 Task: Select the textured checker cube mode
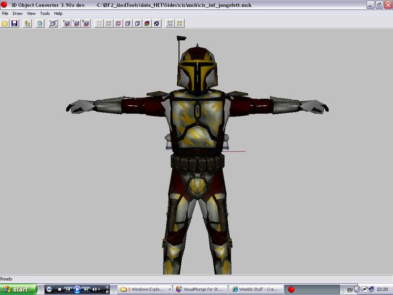point(157,24)
